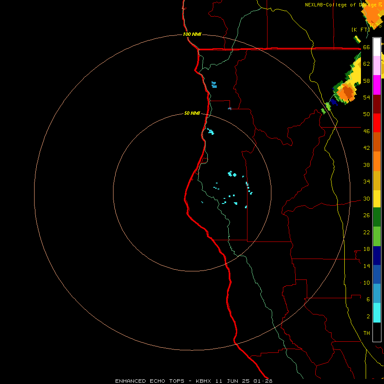Click the blue echo patch inside 100 NMI ring
The width and height of the screenshot is (384, 384).
tap(214, 85)
